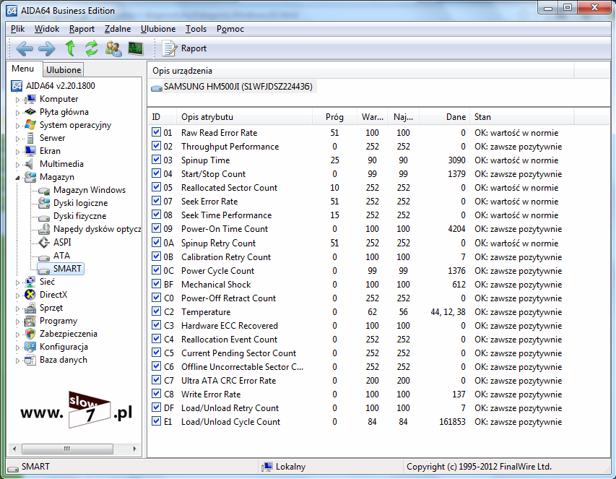This screenshot has height=479, width=616.
Task: Click the Konfiguracja icon in the tree
Action: coord(30,347)
